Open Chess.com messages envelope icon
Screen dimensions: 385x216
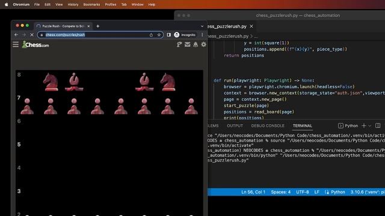pyautogui.click(x=187, y=44)
